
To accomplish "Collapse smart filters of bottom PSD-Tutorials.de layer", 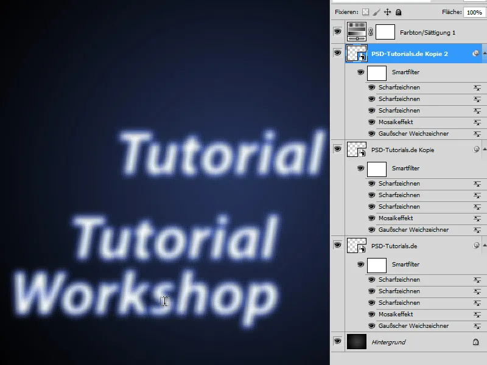I will (x=484, y=246).
